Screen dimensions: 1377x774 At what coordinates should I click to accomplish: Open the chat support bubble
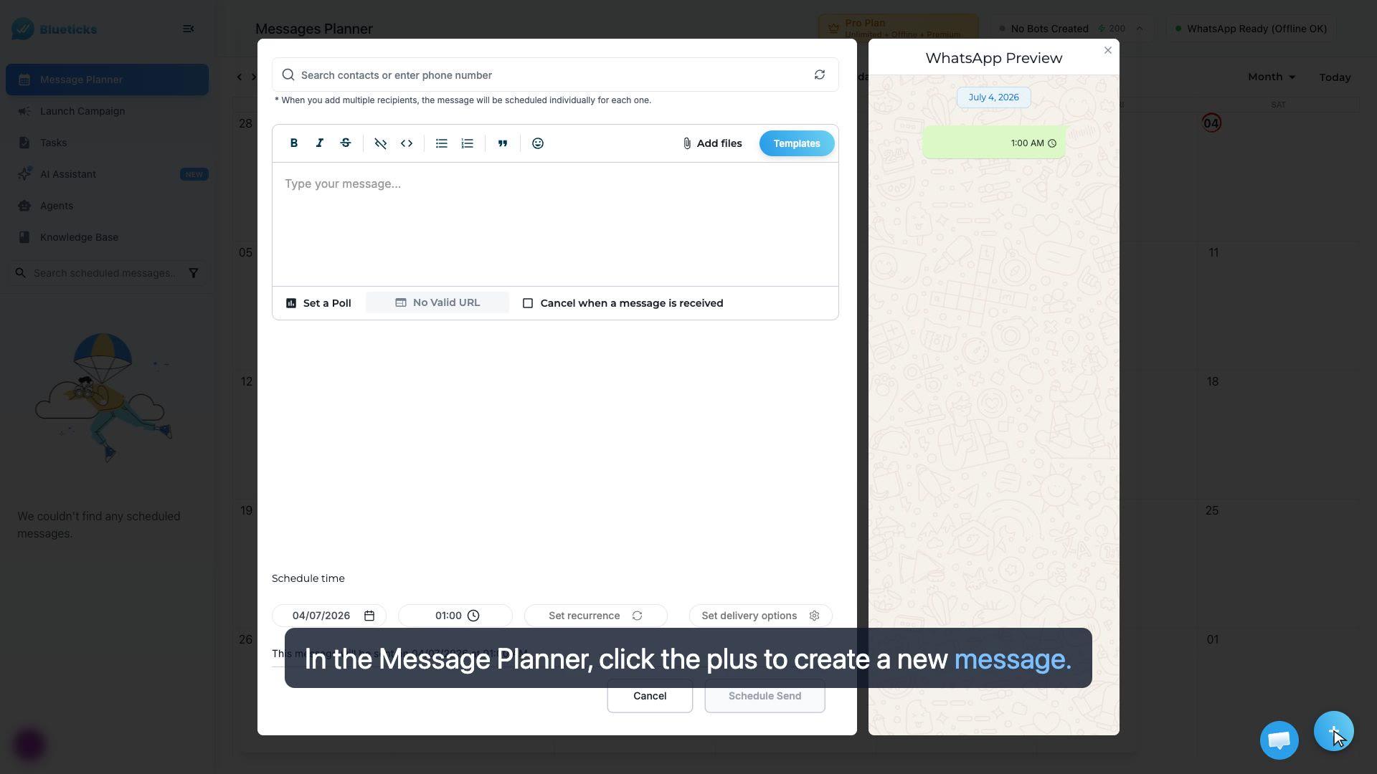click(1279, 740)
